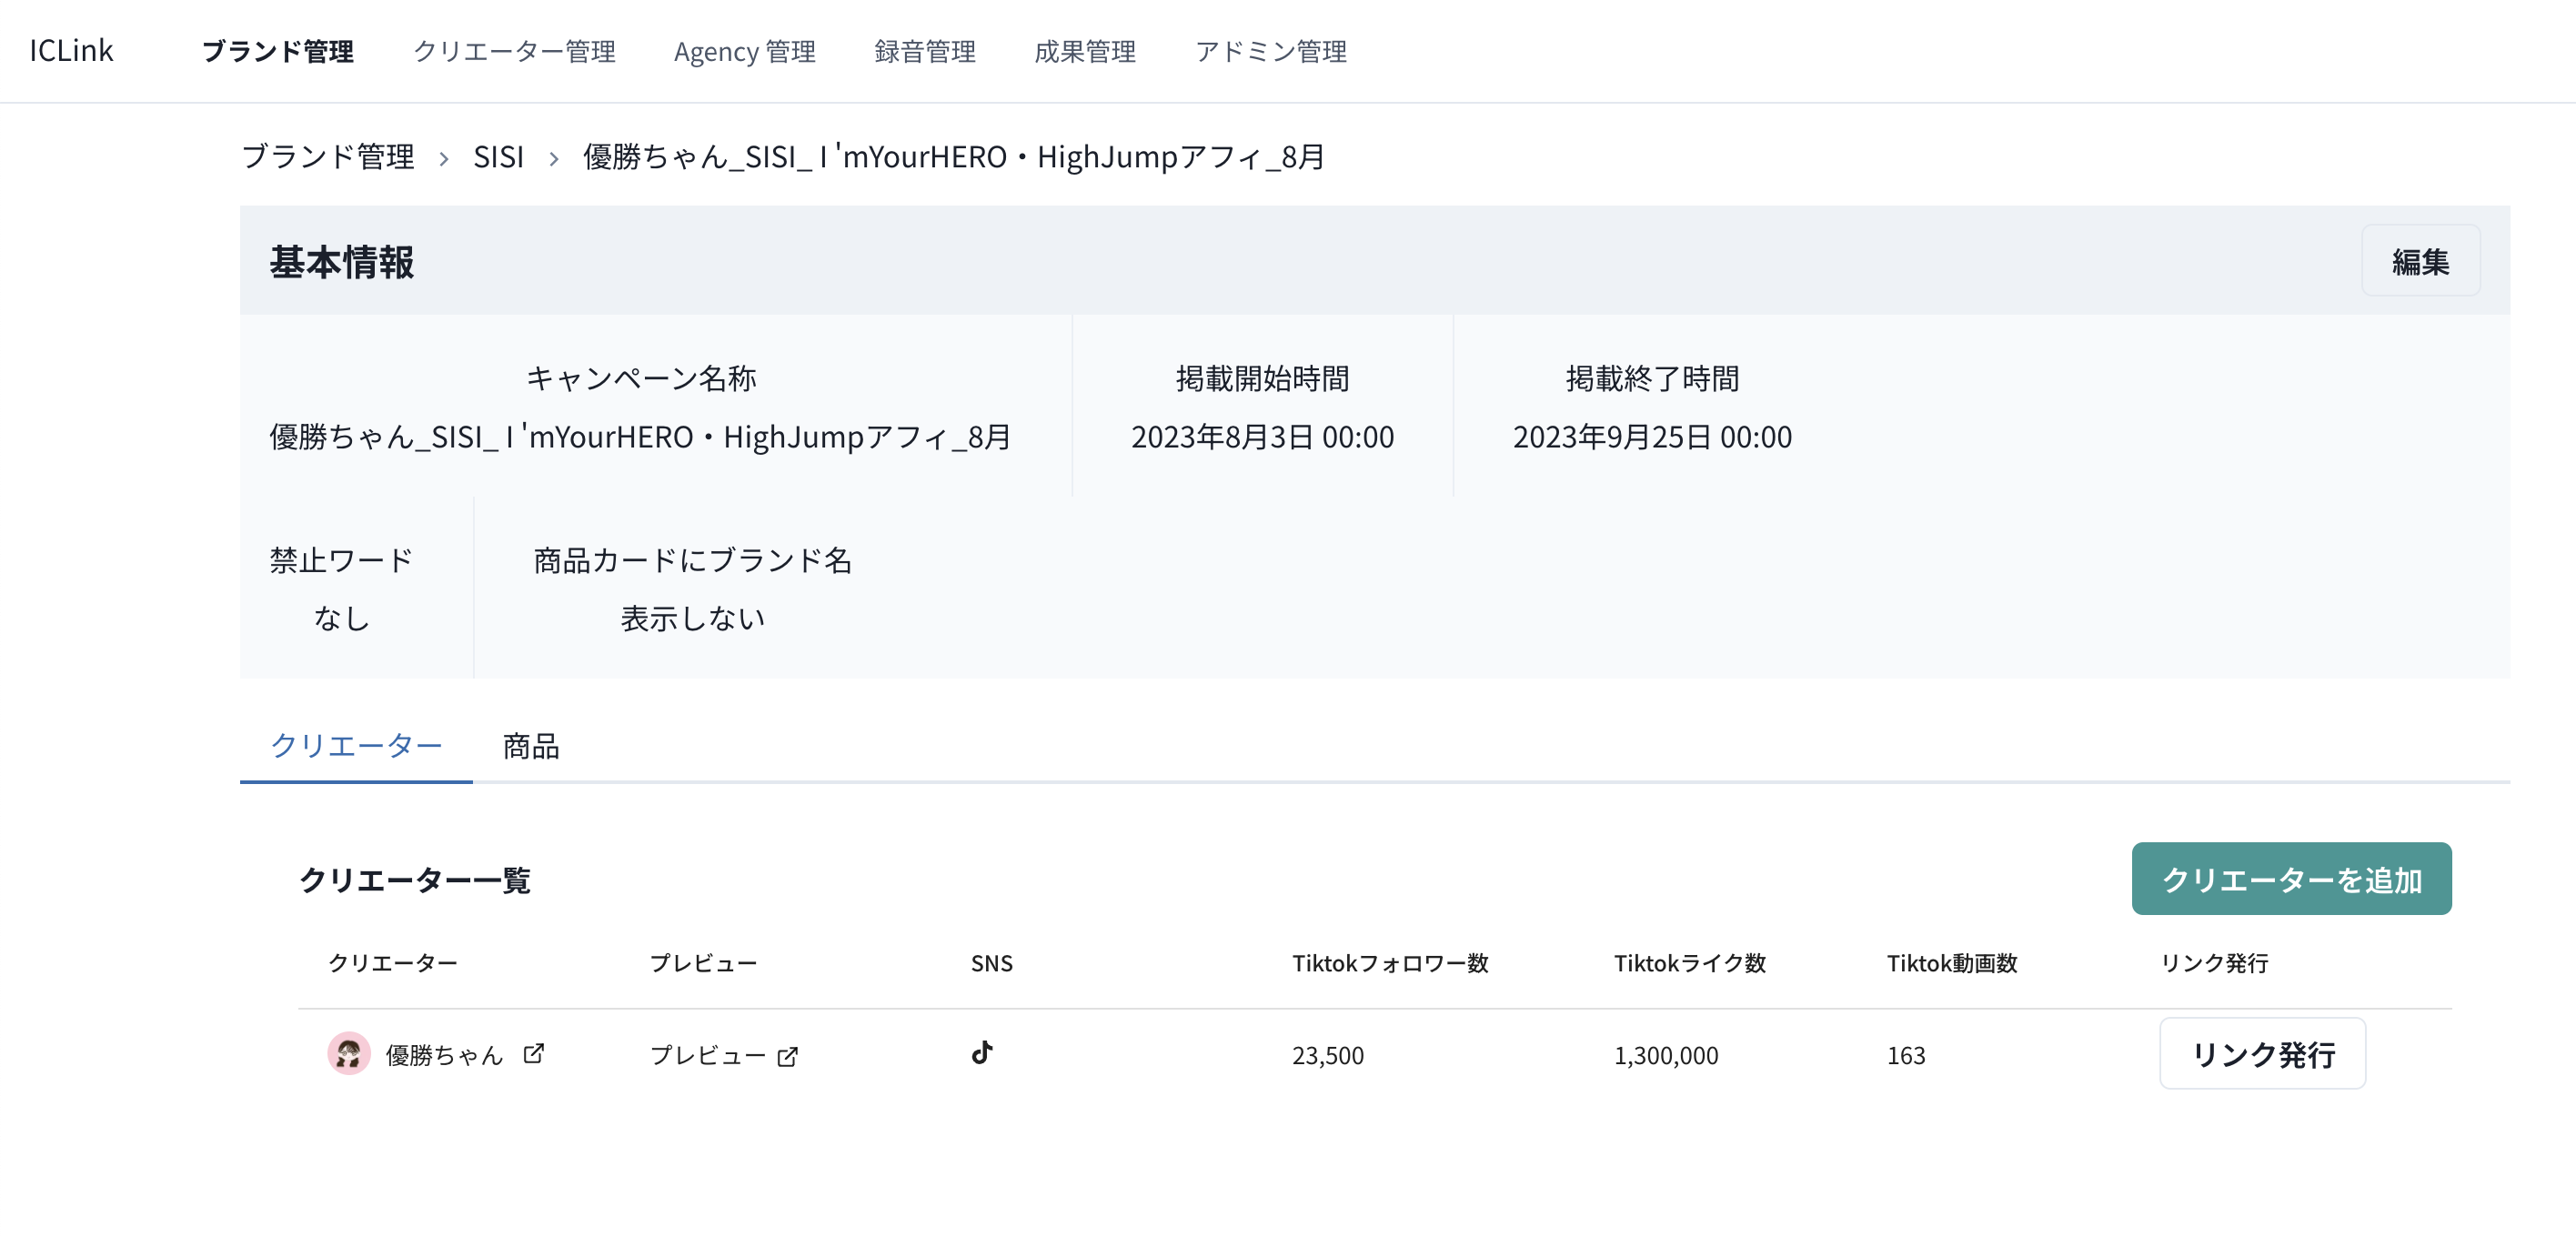Open 優勝ちゃん creator name link
The image size is (2576, 1237).
coord(444,1055)
